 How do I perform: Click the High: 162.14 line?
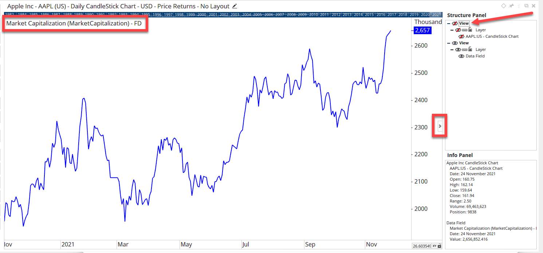461,185
